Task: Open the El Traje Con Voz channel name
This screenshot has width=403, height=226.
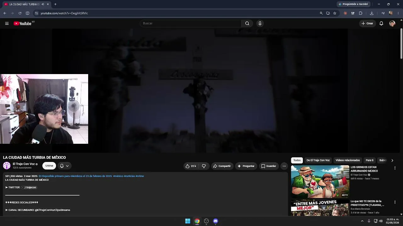Action: pyautogui.click(x=24, y=164)
